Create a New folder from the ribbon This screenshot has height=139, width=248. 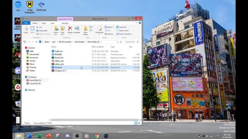click(x=85, y=31)
